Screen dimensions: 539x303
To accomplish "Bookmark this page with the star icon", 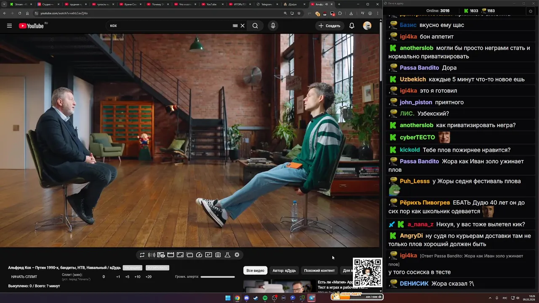I will pos(299,13).
